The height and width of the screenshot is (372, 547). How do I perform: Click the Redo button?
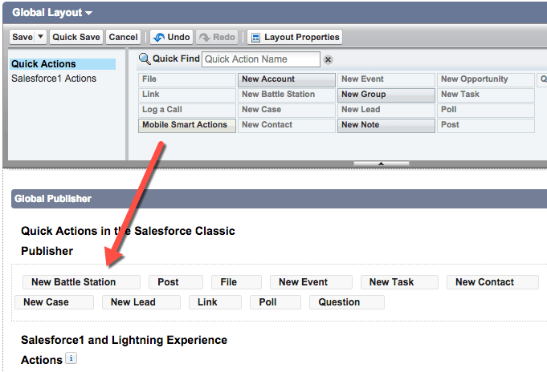(217, 37)
